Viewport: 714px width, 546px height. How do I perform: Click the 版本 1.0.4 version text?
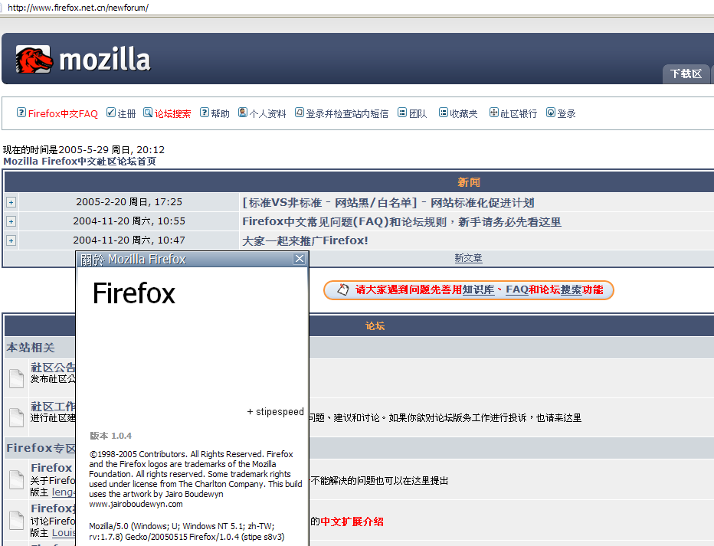110,436
